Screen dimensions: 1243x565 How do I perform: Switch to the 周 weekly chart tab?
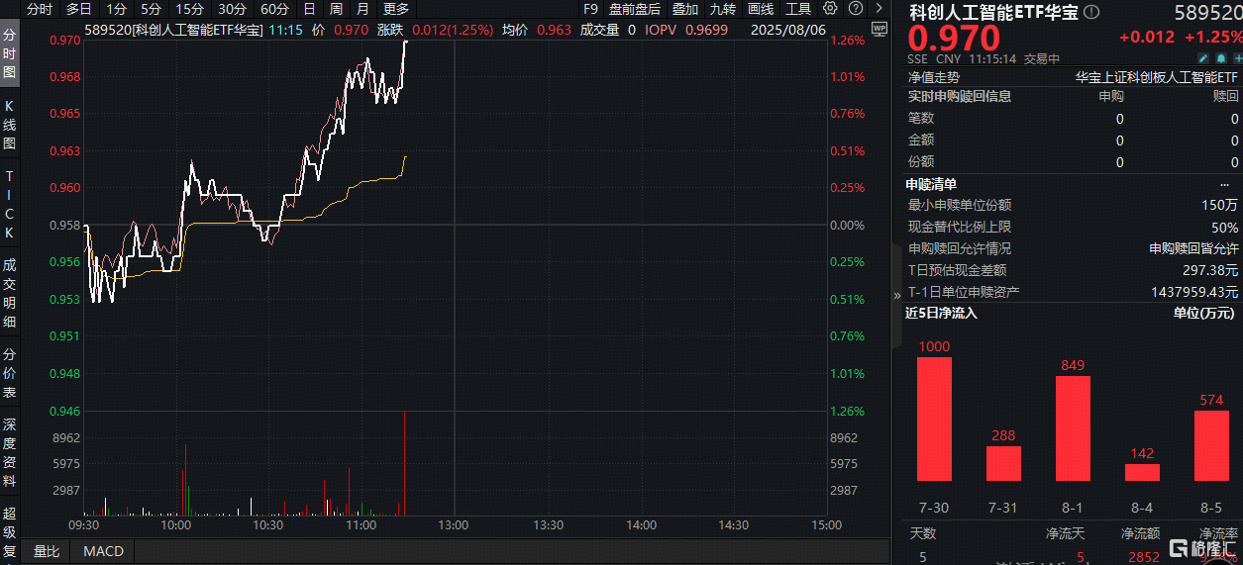coord(336,9)
